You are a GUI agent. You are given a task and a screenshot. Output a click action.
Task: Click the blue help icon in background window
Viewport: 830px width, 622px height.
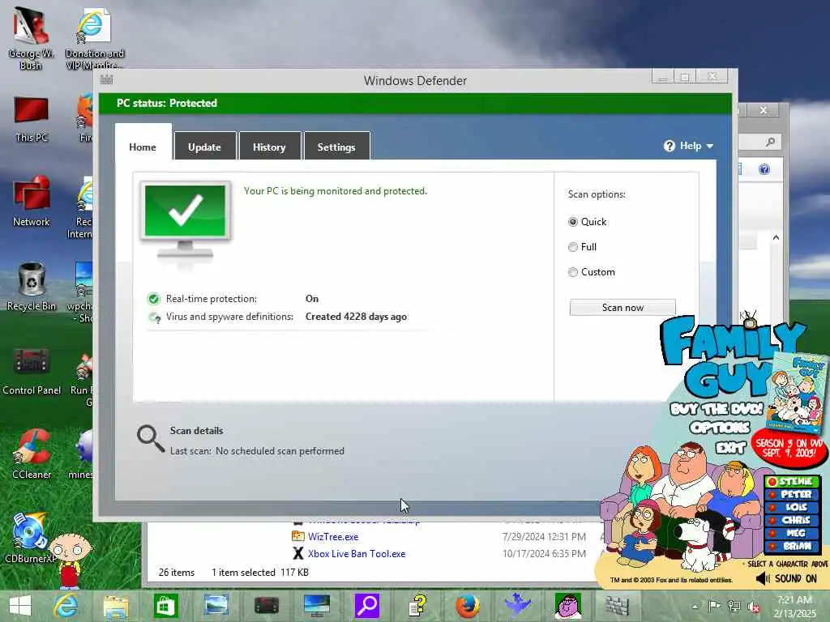pyautogui.click(x=764, y=169)
